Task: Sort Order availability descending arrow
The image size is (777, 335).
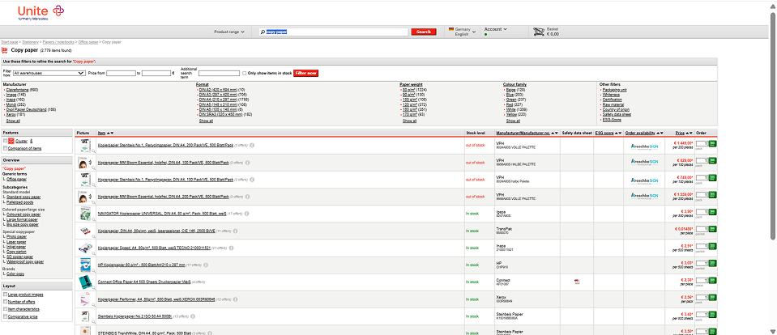Action: pyautogui.click(x=663, y=133)
